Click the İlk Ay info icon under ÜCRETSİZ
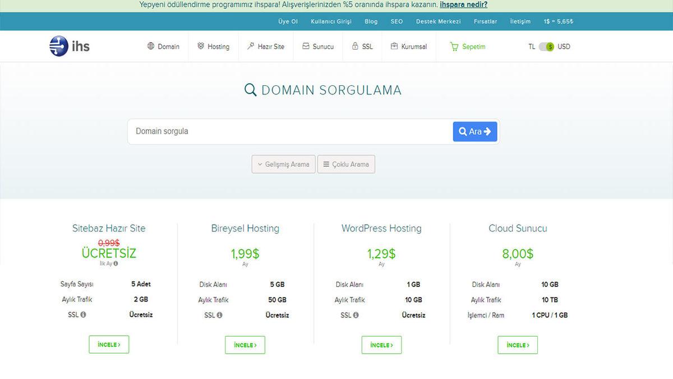 tap(116, 263)
